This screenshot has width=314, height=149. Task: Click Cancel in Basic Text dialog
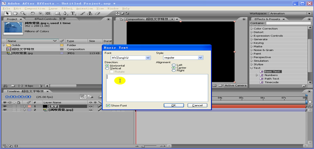point(197,105)
